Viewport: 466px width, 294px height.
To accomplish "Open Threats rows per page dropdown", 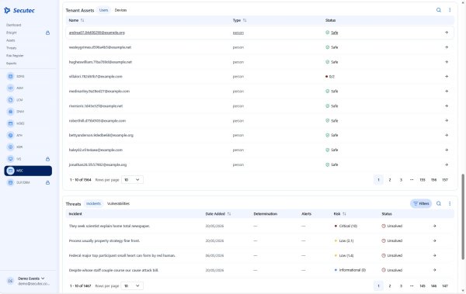I will pyautogui.click(x=132, y=285).
